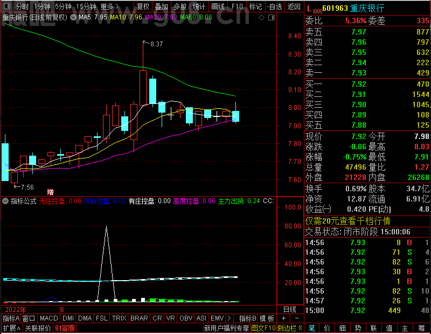Click the stock name 重庆银行 in the quote panel
Screen dimensions: 431x334
coord(367,9)
